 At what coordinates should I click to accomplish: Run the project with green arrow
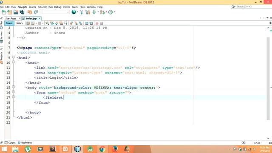click(94, 12)
